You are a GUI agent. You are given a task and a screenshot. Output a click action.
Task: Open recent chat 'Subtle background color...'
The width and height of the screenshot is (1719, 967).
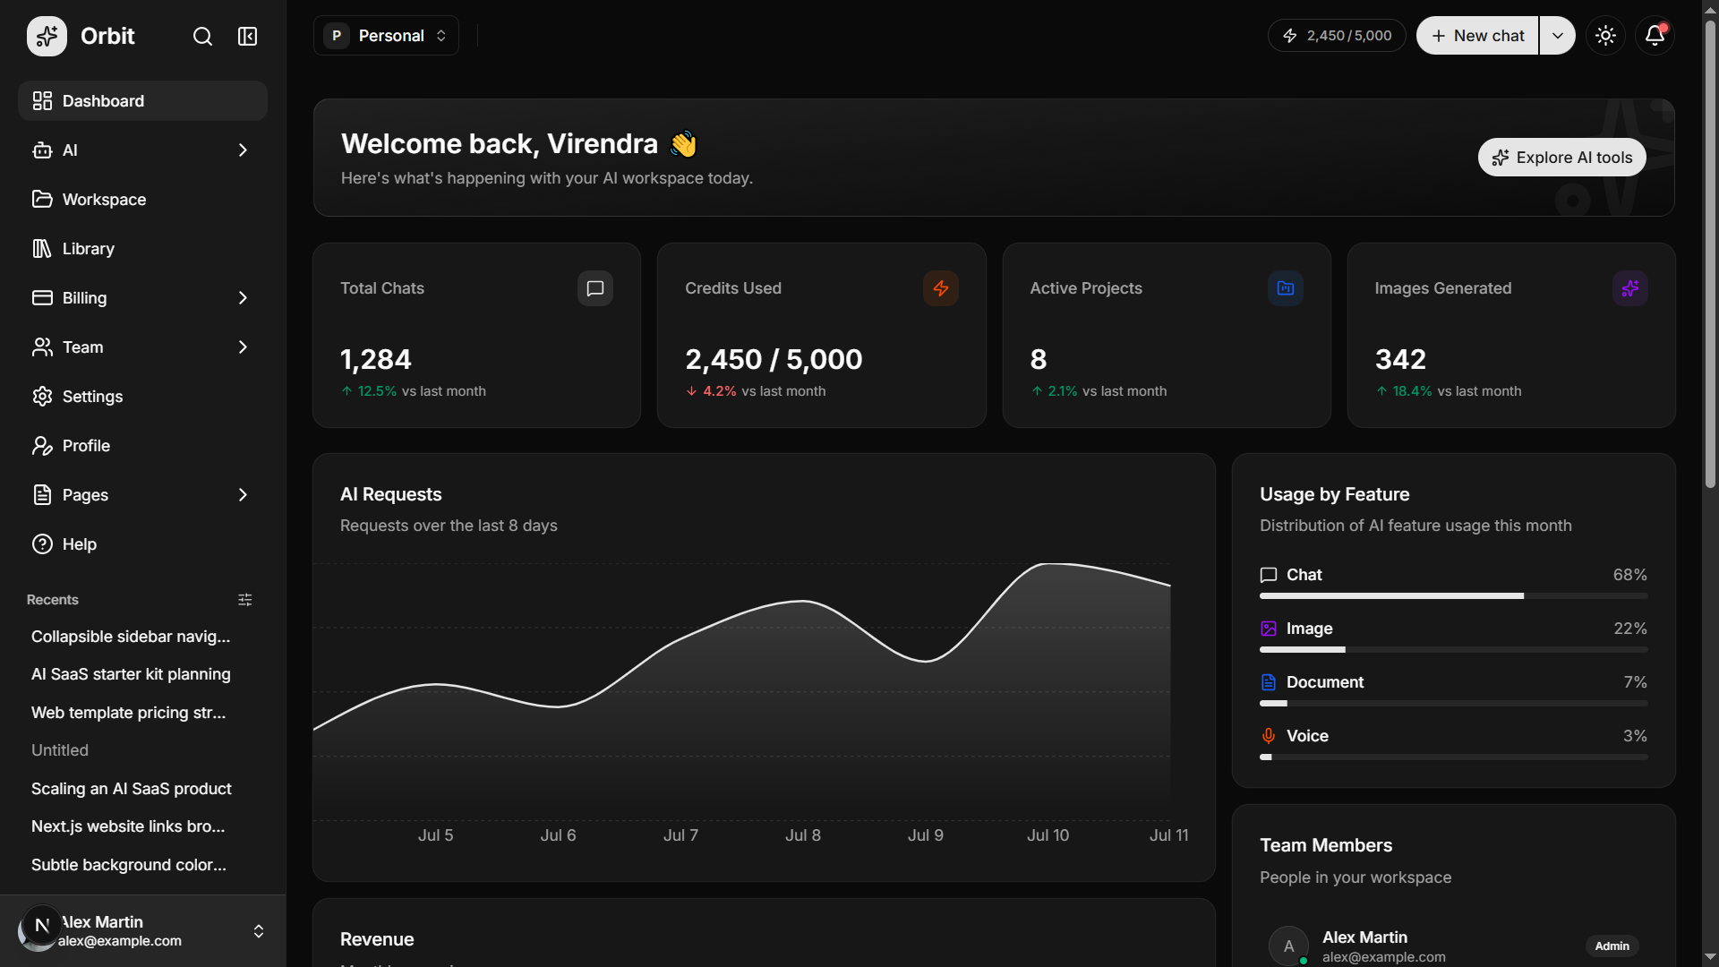click(129, 865)
